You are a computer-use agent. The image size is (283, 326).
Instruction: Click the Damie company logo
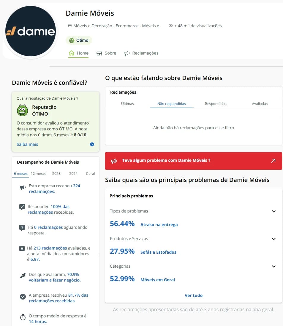pos(31,31)
